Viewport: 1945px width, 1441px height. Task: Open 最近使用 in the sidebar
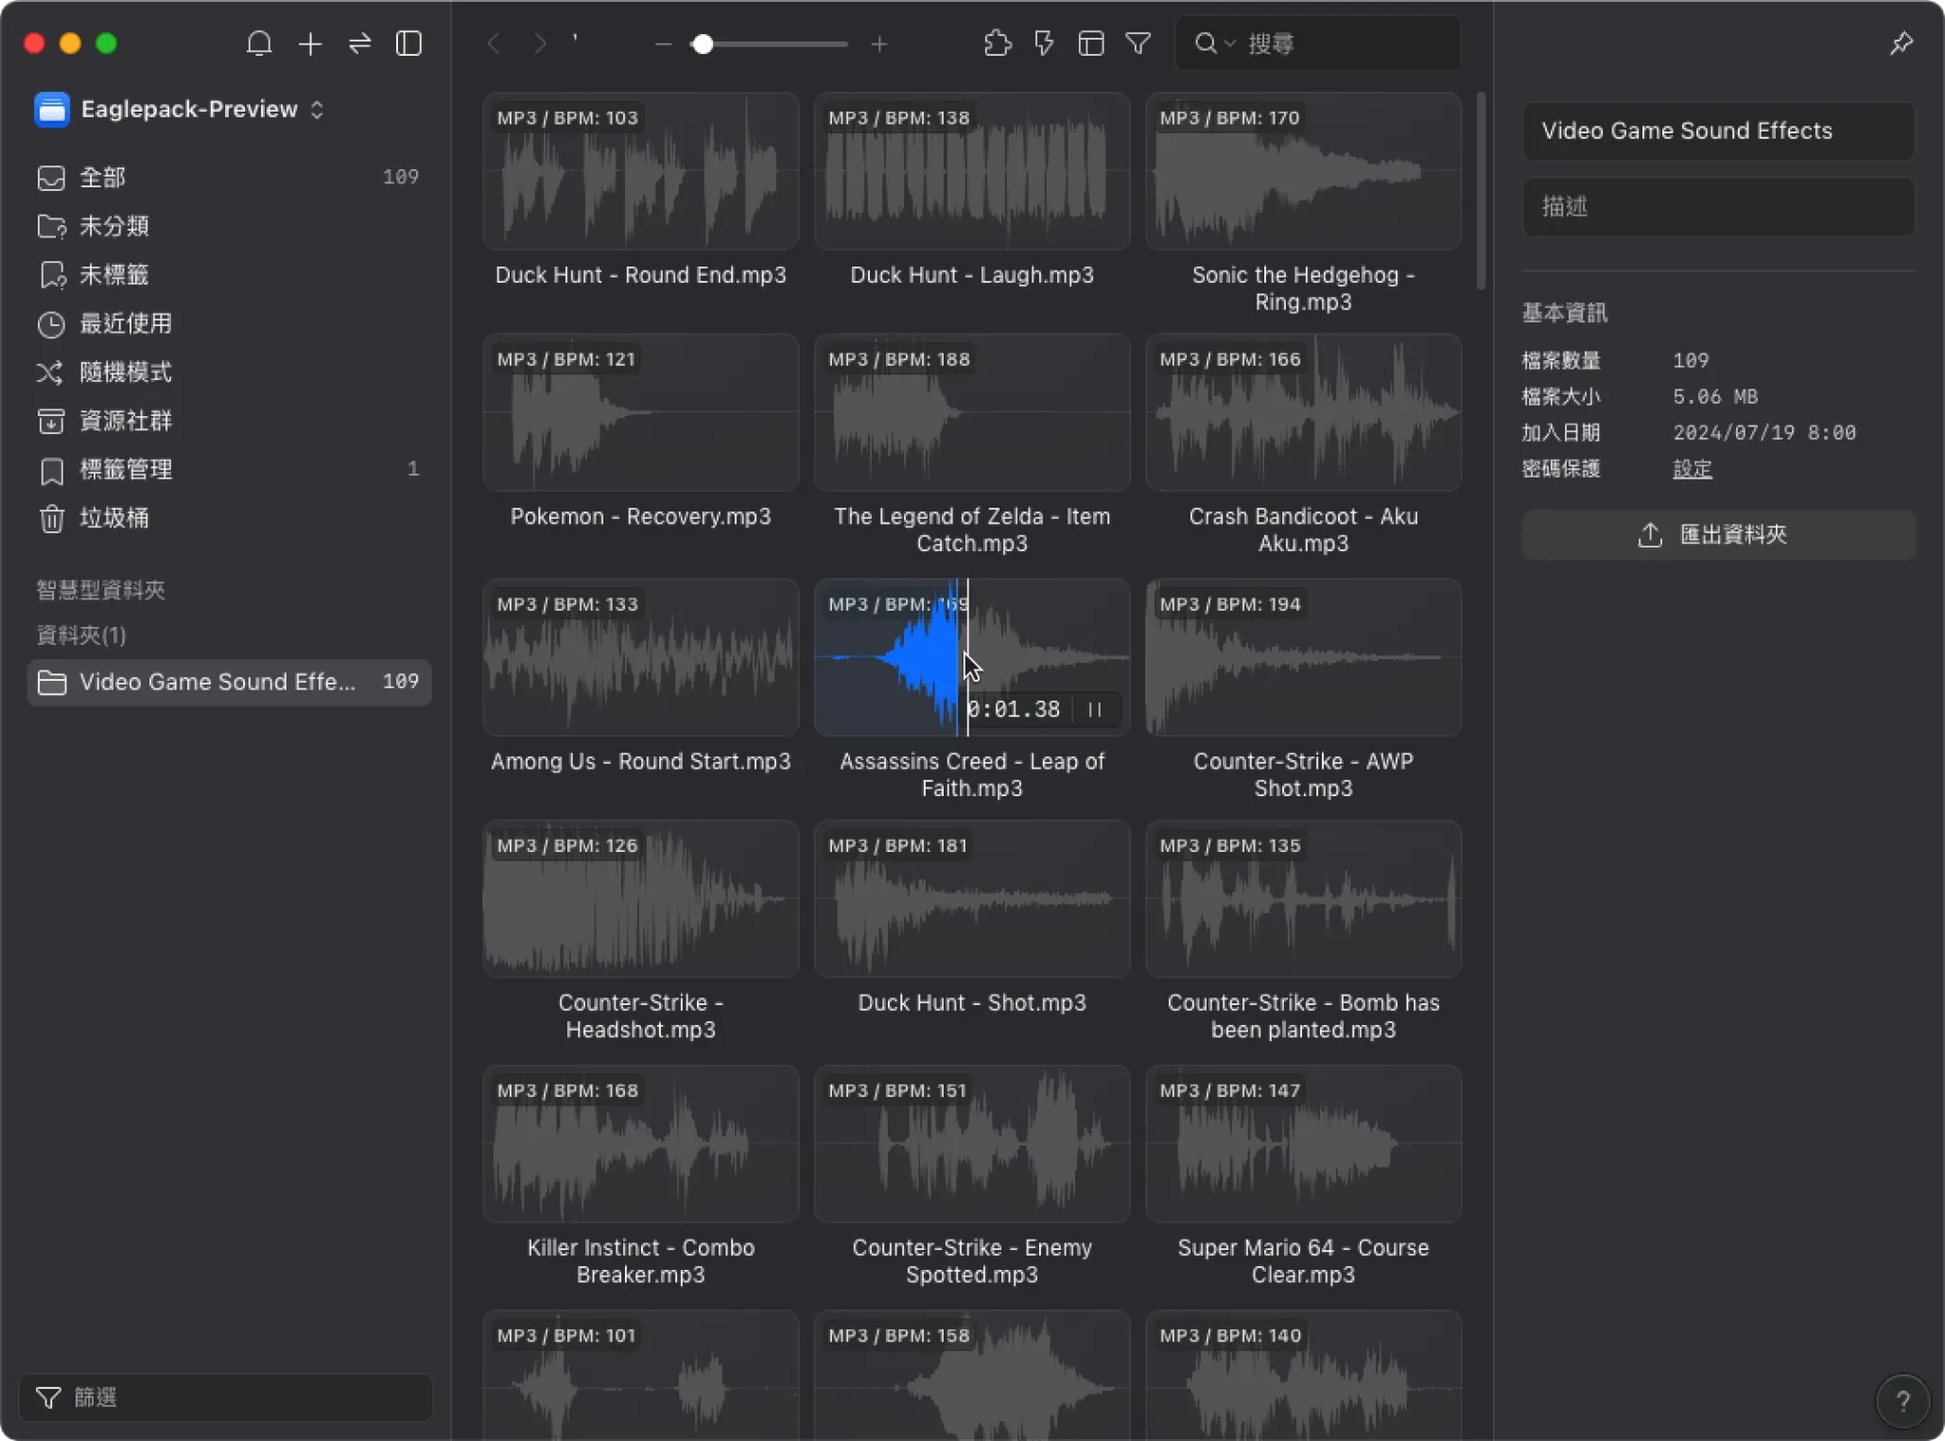coord(228,324)
